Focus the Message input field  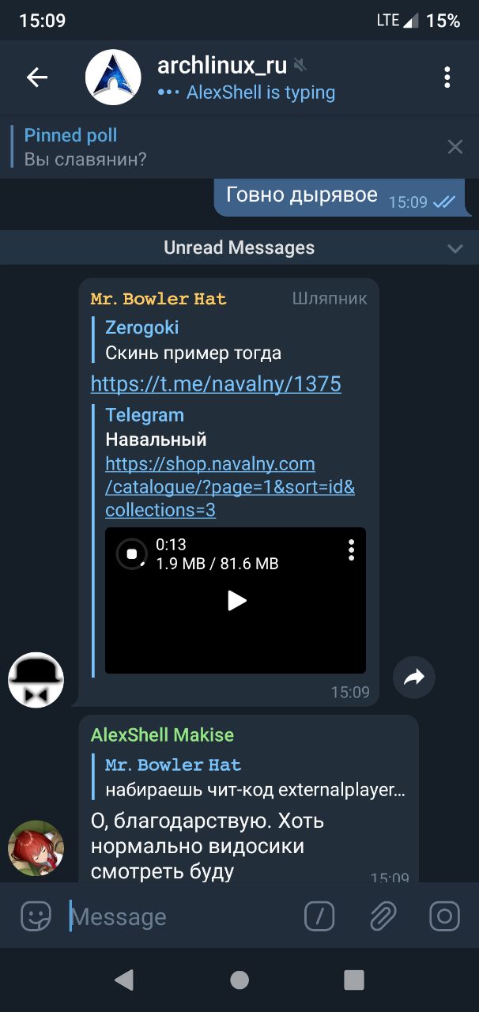(x=182, y=916)
